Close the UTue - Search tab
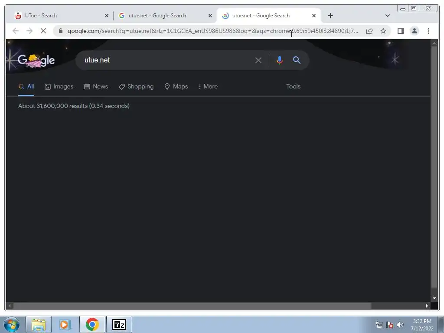The height and width of the screenshot is (333, 444). point(107,16)
